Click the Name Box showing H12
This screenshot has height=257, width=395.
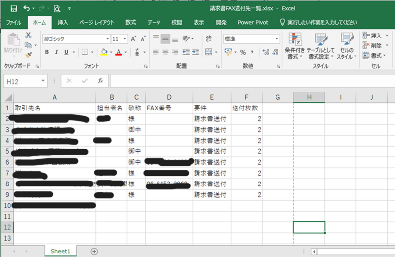coord(23,81)
